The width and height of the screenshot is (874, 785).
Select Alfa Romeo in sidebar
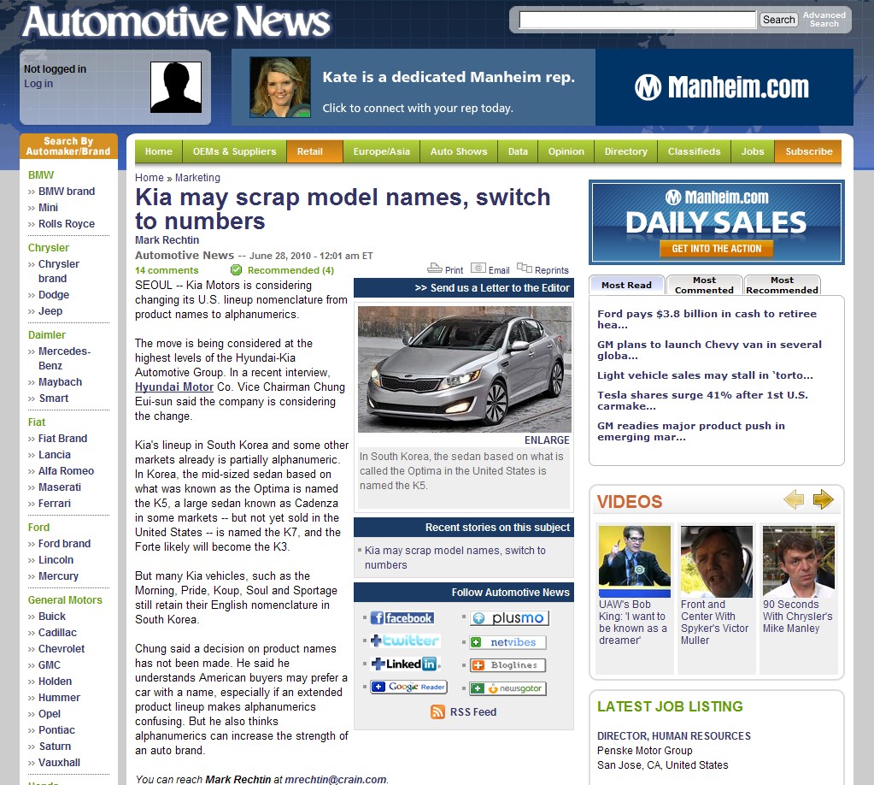(66, 471)
